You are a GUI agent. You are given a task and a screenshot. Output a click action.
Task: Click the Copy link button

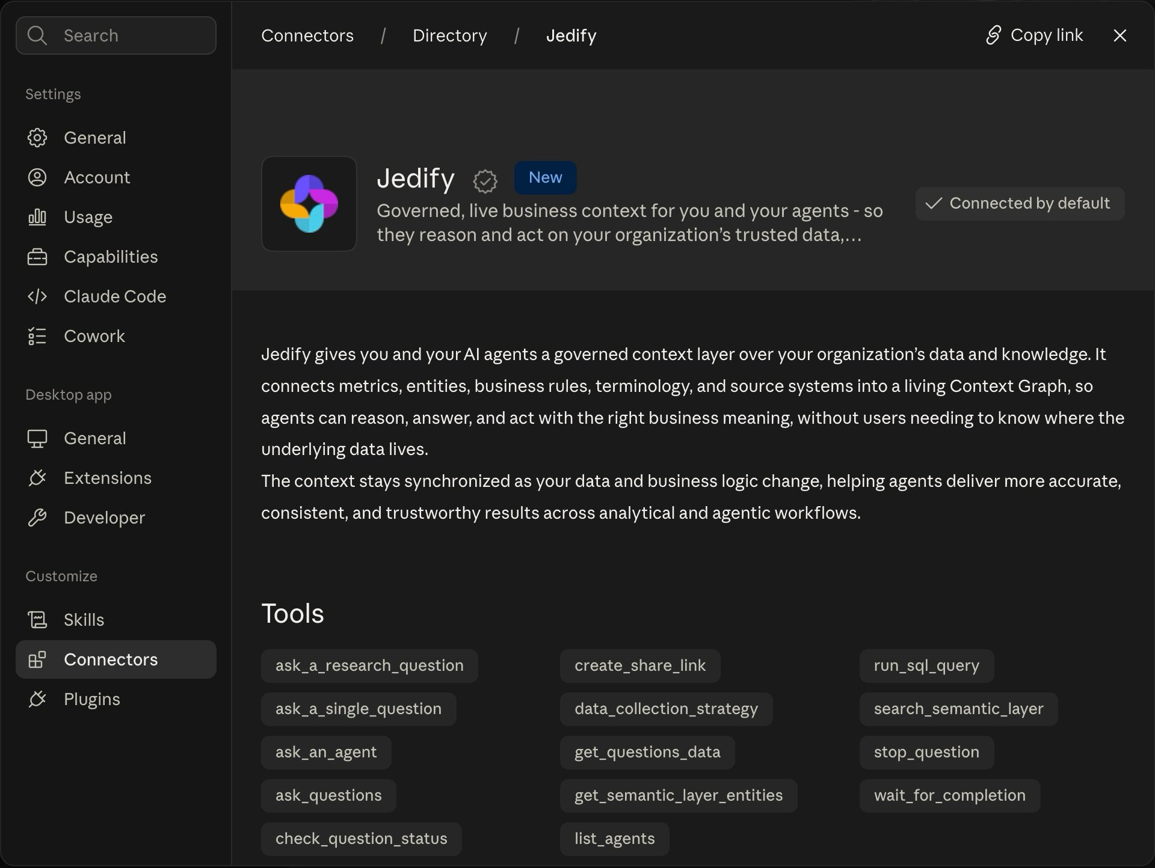1035,35
